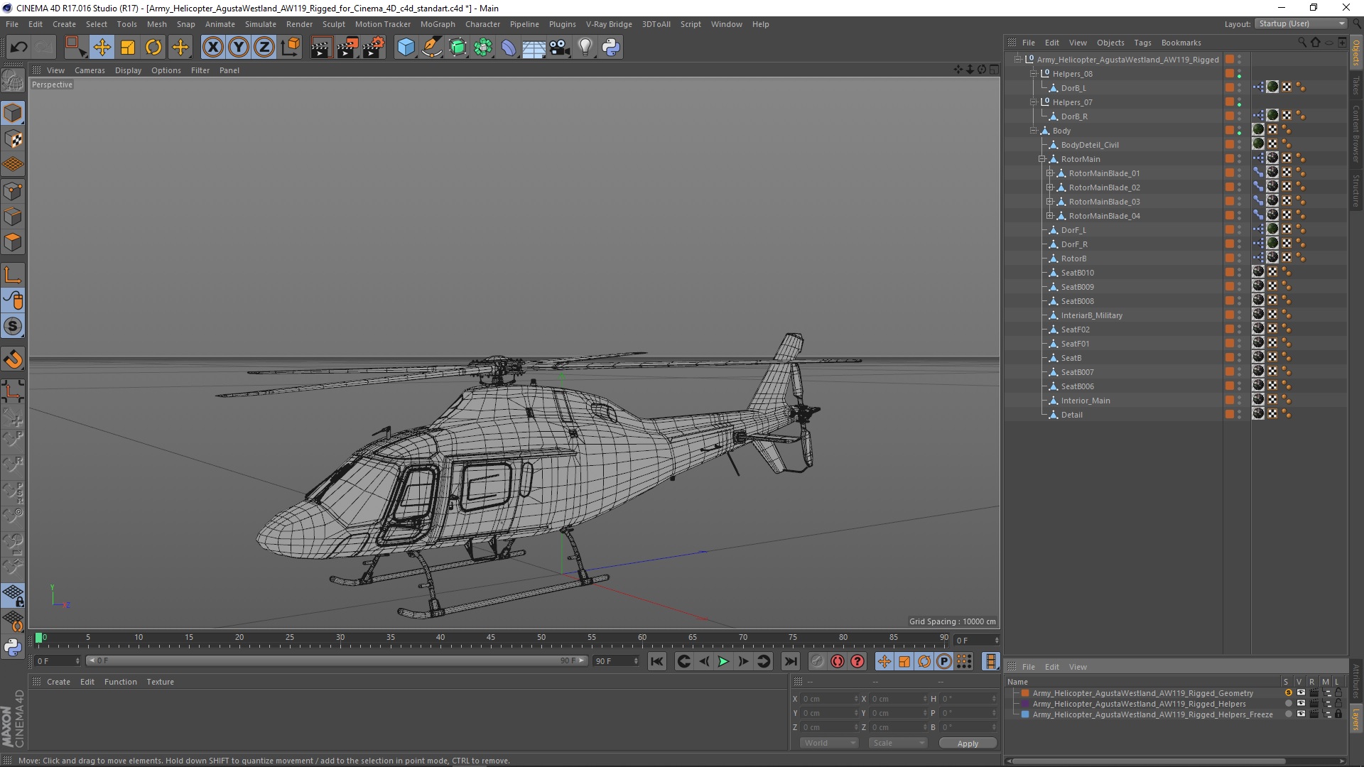Open the MoGraph menu
This screenshot has width=1364, height=767.
438,24
